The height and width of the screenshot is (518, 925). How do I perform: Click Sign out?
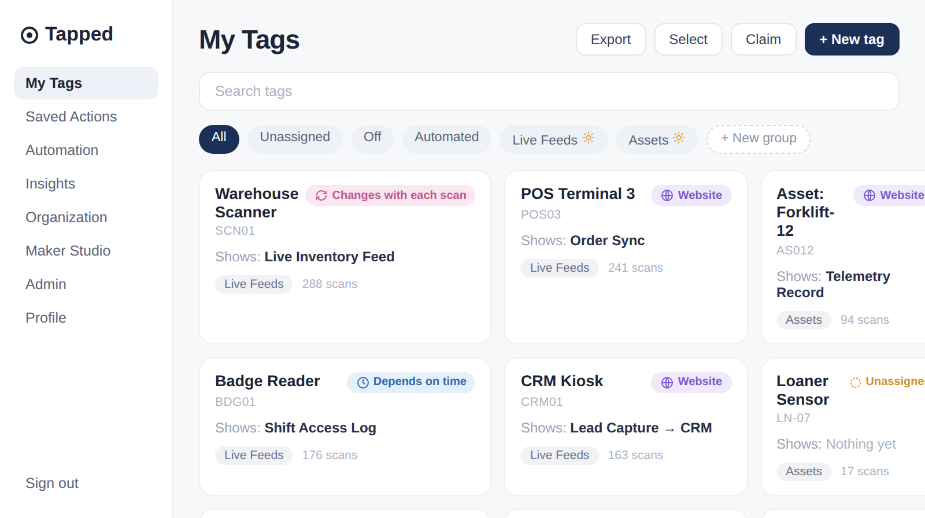[x=52, y=483]
